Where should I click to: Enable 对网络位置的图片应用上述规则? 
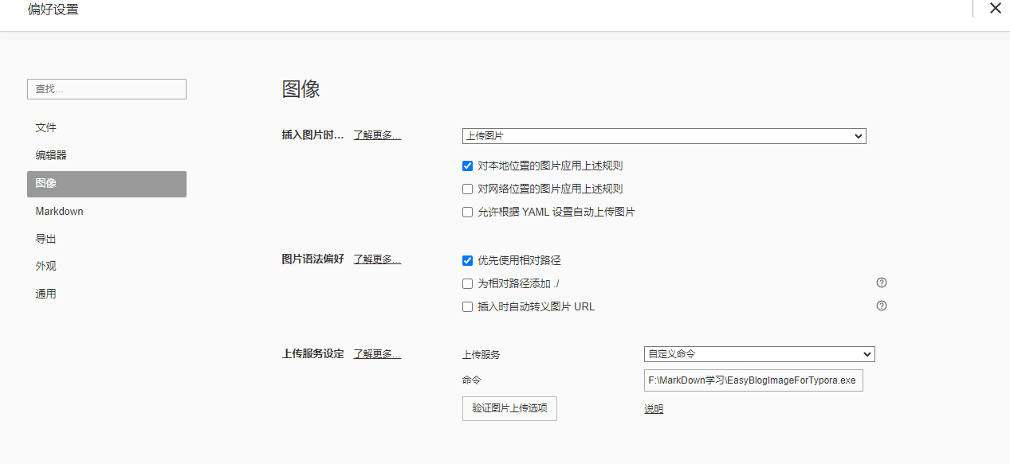coord(468,189)
